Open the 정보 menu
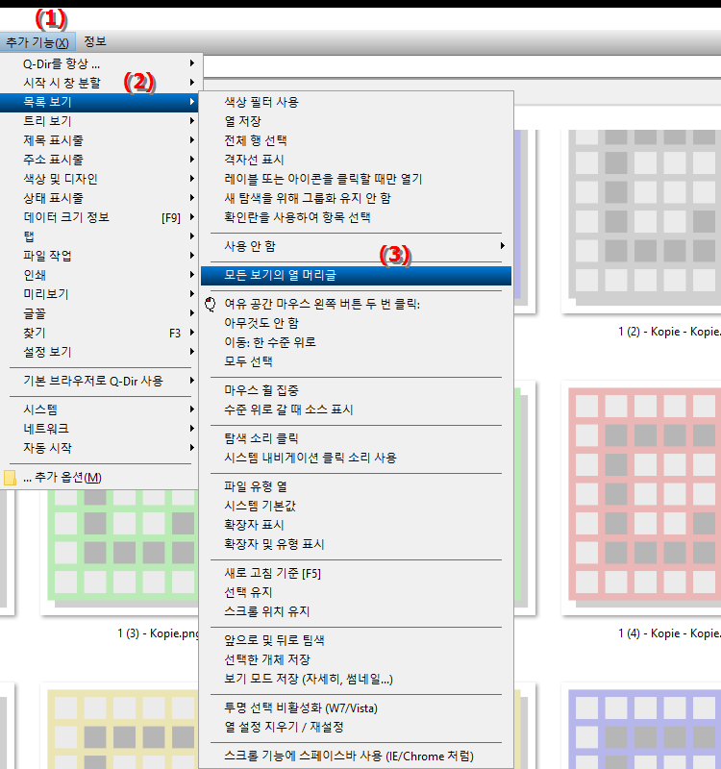 pos(94,42)
